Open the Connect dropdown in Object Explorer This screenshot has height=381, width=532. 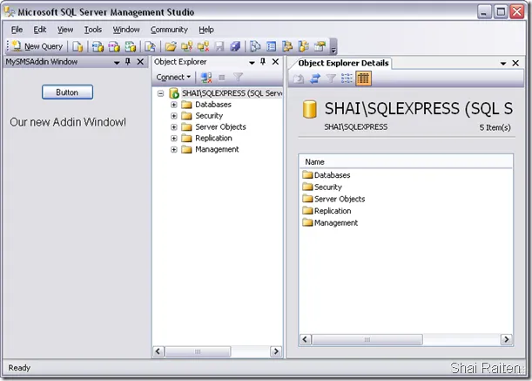173,78
